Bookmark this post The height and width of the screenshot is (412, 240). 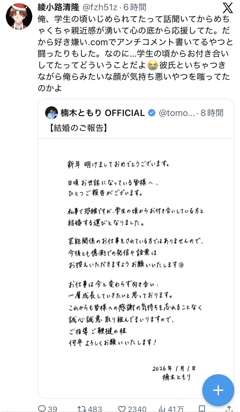202,408
